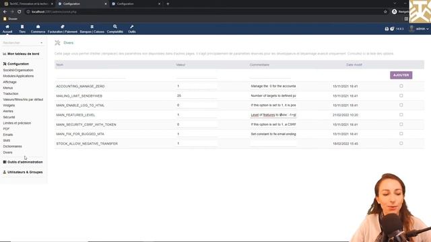Open the browser profile icon
431x242 pixels.
(395, 12)
